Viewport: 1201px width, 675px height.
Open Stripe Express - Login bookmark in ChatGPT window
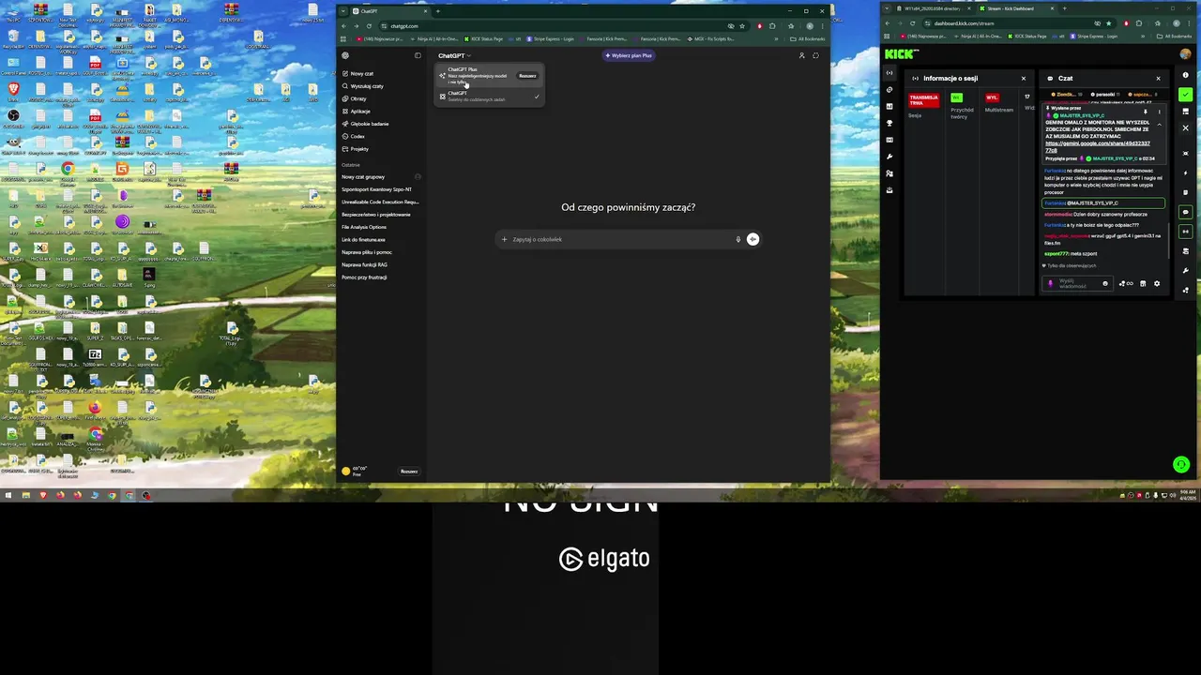tap(551, 39)
